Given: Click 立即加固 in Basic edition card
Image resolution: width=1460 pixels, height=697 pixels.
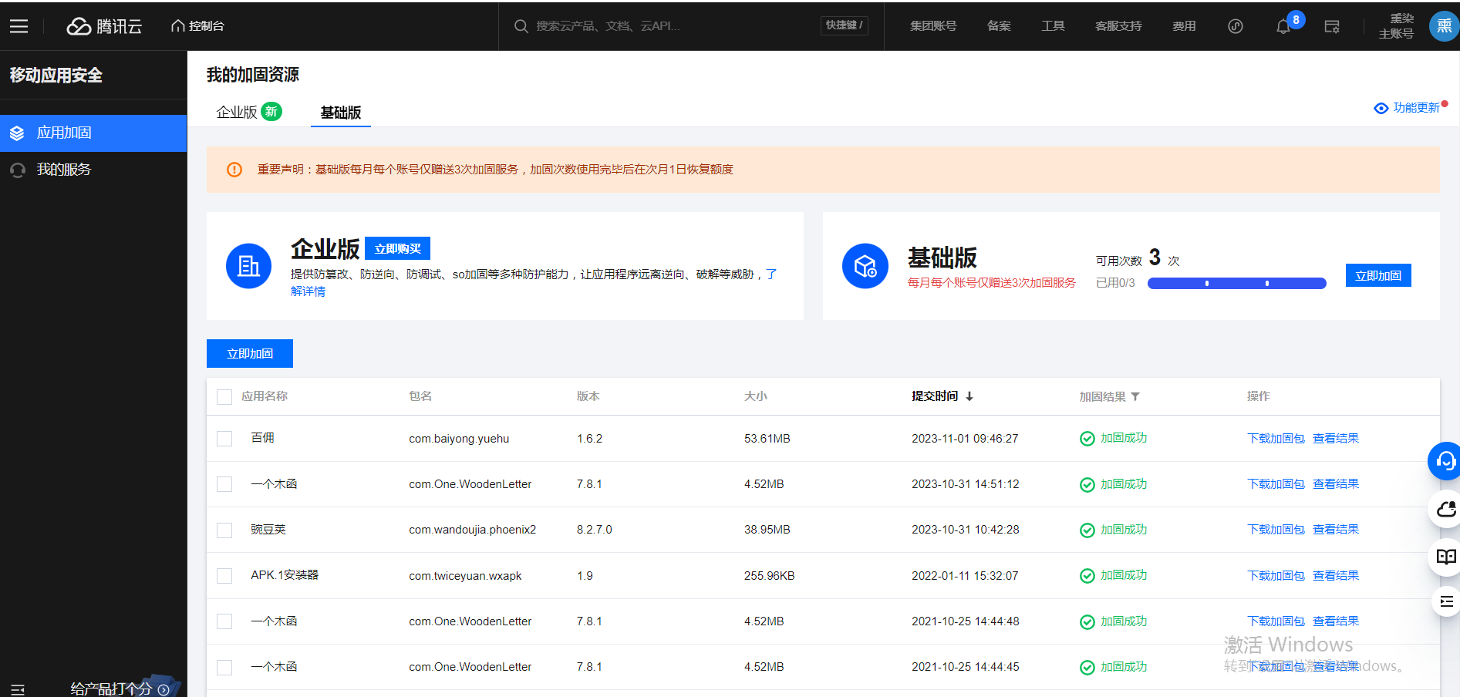Looking at the screenshot, I should coord(1378,275).
